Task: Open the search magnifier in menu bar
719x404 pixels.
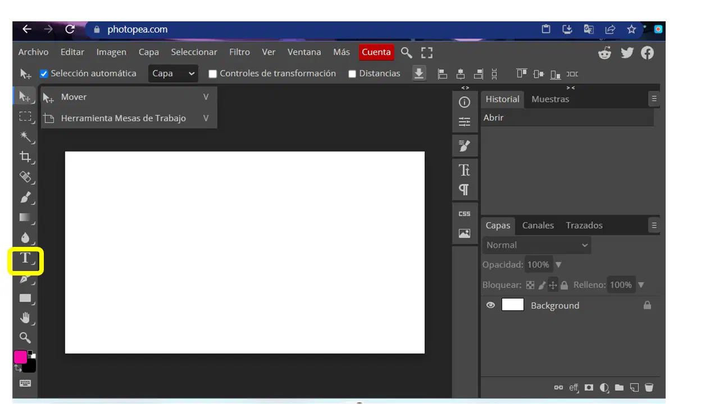Action: click(406, 52)
